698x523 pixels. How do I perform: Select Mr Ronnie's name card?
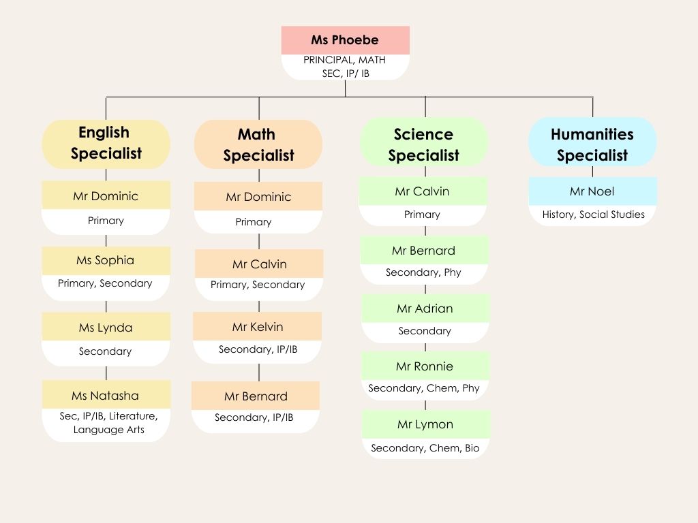coord(425,376)
